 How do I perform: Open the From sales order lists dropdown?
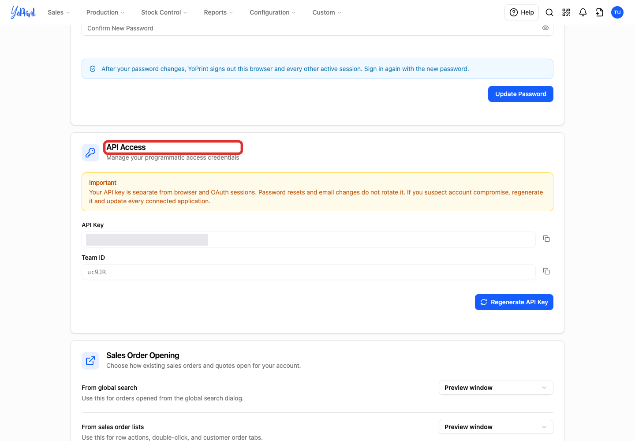(x=496, y=427)
